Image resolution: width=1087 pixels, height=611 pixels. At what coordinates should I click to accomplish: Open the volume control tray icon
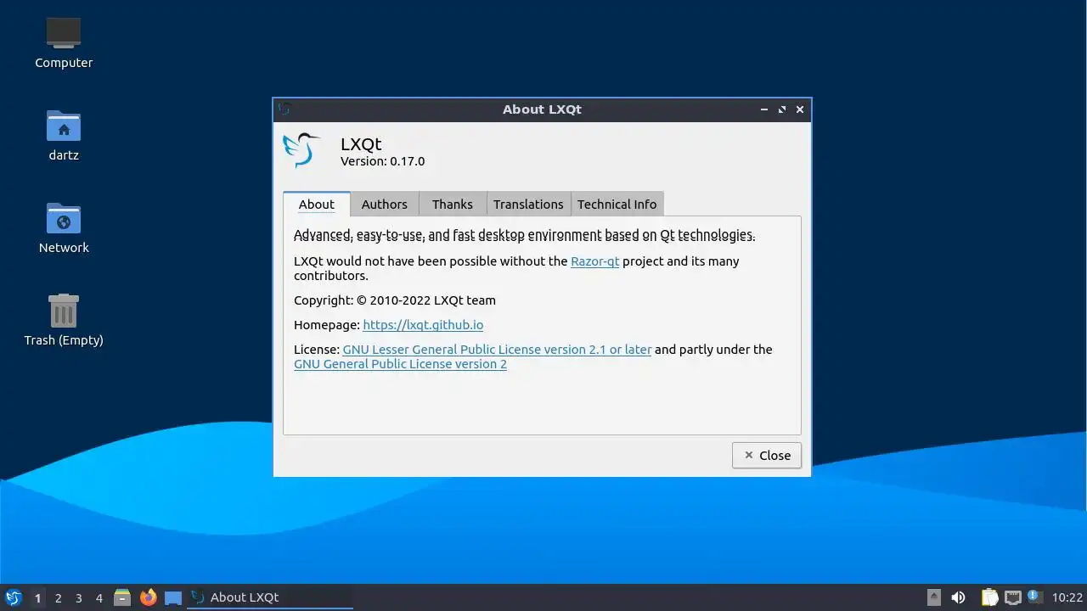coord(959,597)
